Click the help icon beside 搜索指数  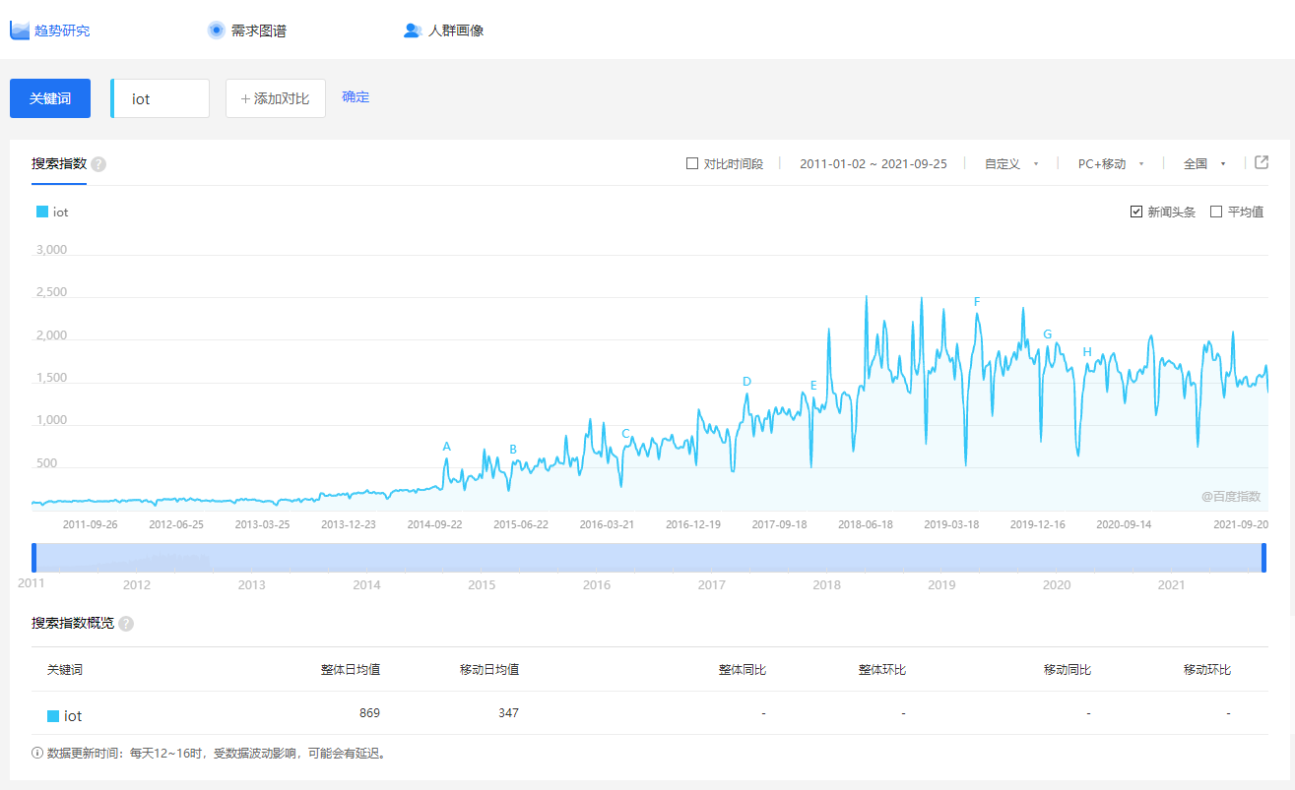(x=98, y=164)
